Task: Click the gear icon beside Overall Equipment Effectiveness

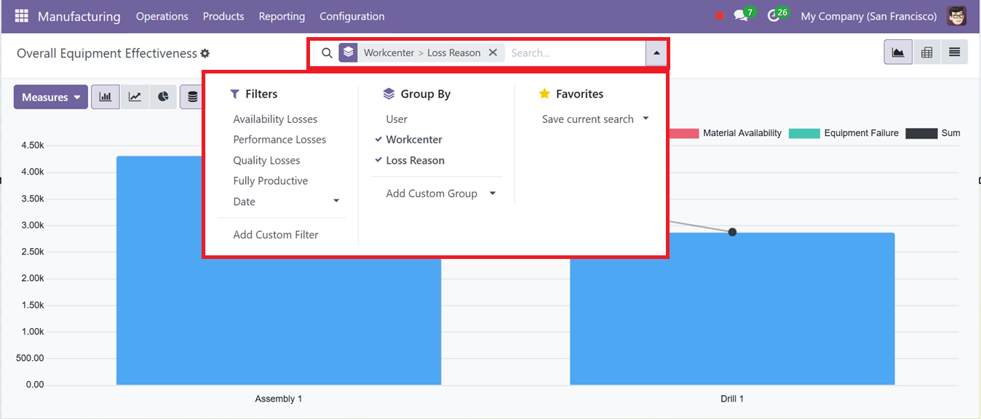Action: coord(205,53)
